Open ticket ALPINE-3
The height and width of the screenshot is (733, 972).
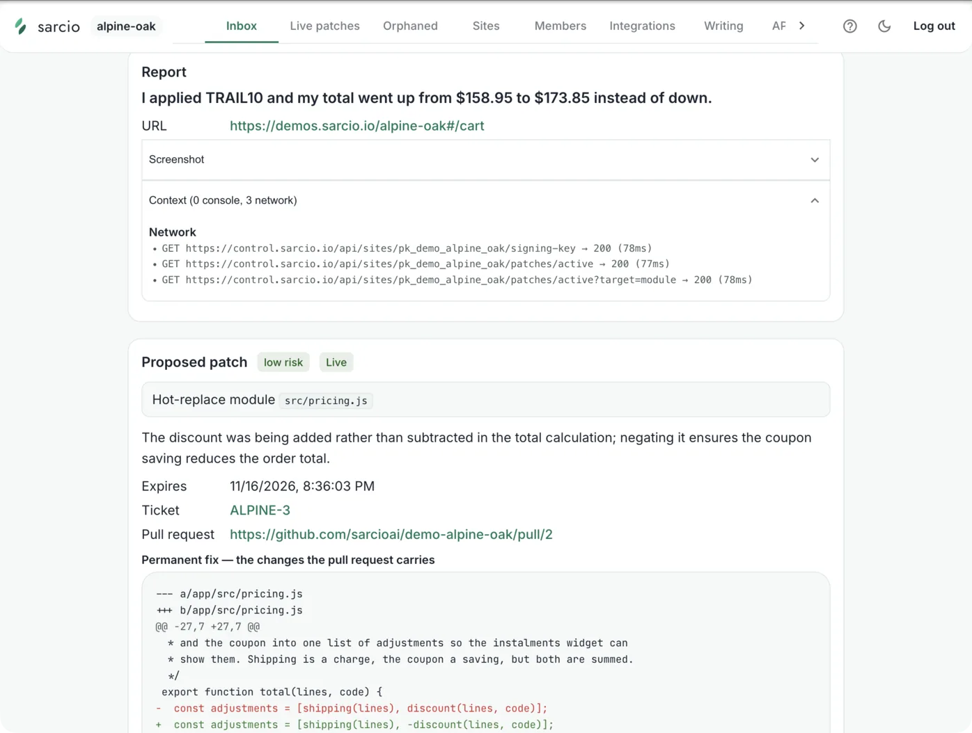click(260, 510)
